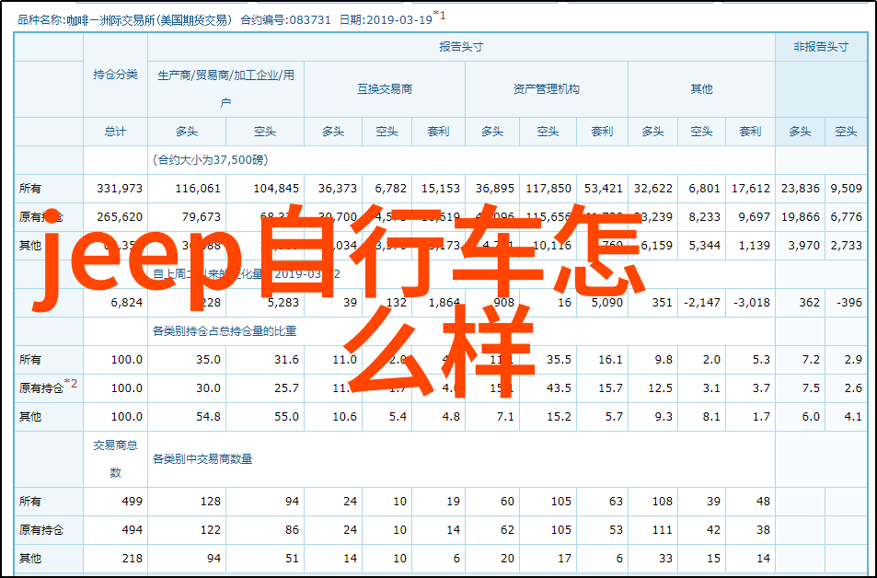Click the total value 331,973
The image size is (877, 578).
coord(120,189)
